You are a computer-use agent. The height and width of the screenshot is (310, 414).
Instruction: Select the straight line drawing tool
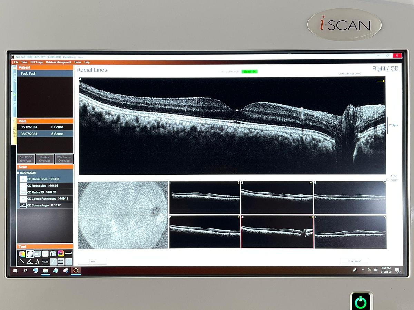coord(22,262)
